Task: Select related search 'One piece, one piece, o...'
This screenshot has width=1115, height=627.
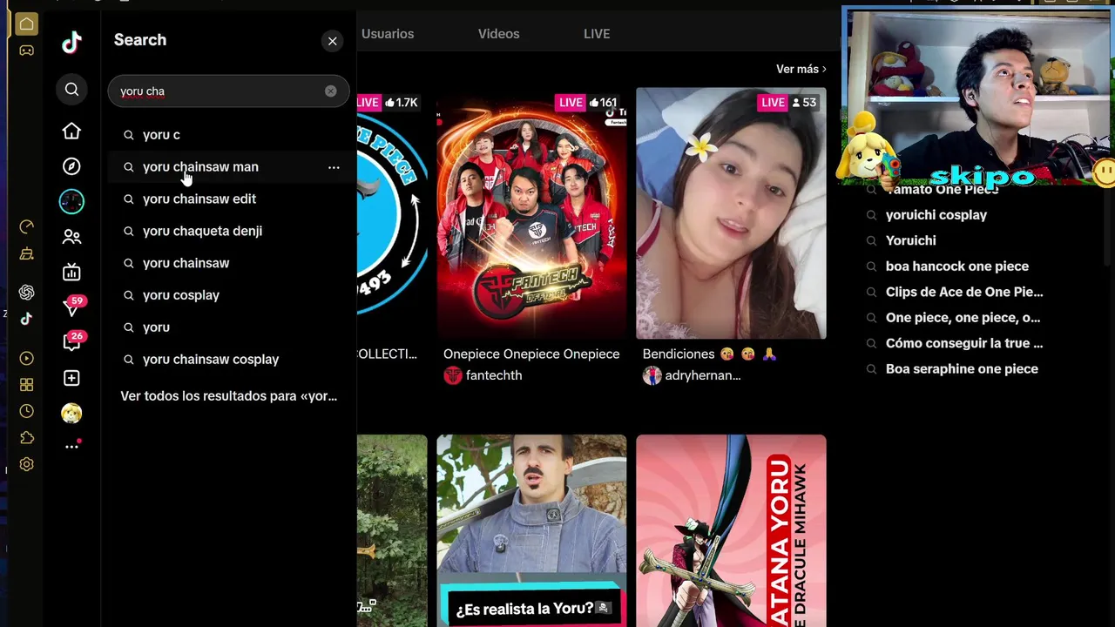Action: 963,318
